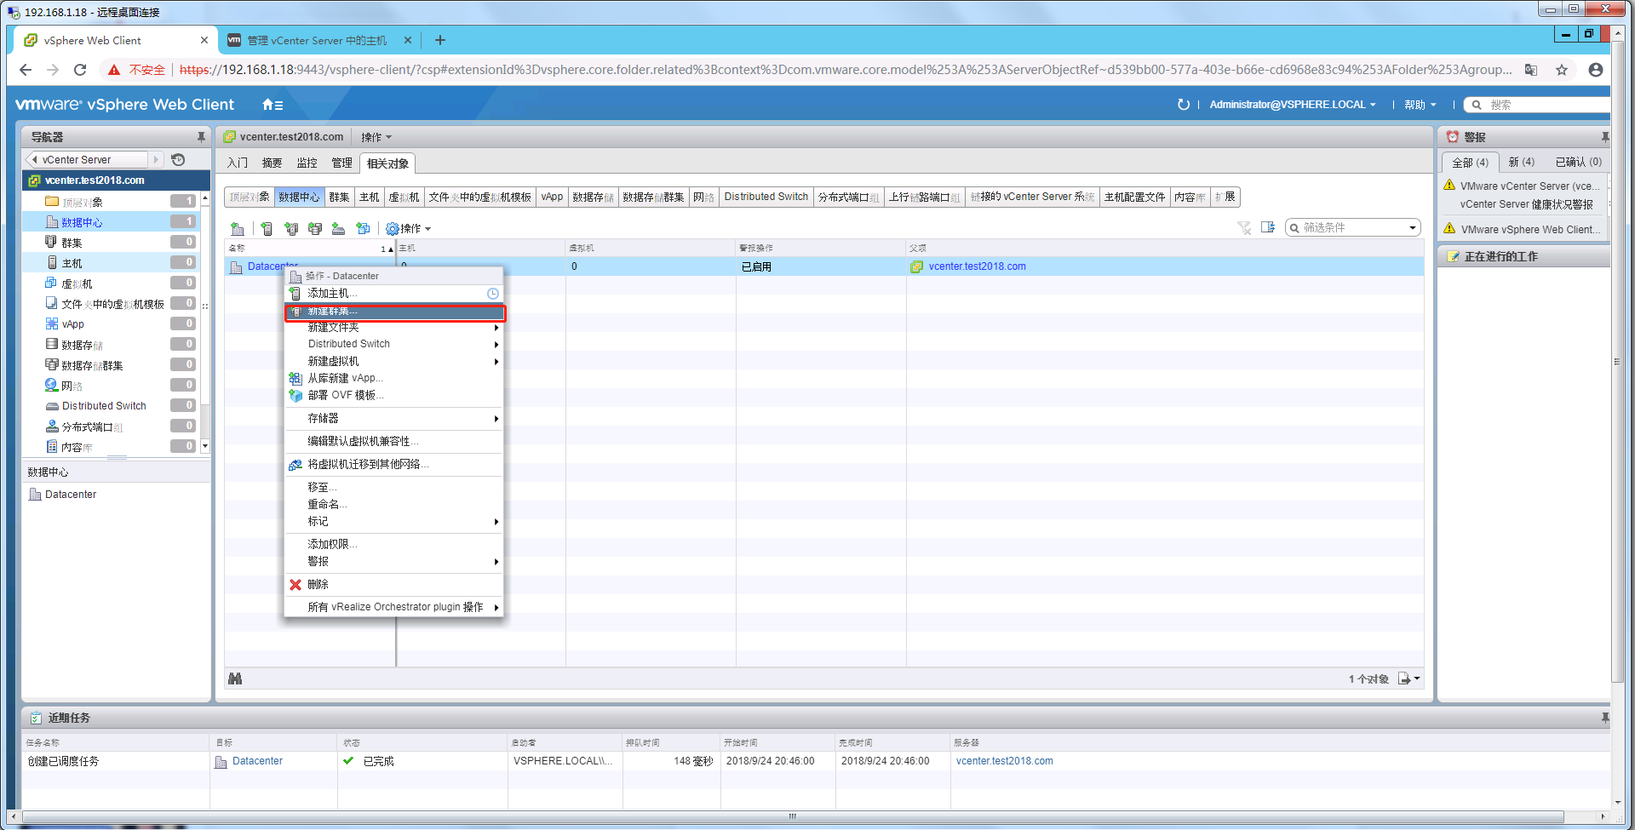Click the home icon in the header bar
Screen dimensions: 1635x830
tap(267, 104)
